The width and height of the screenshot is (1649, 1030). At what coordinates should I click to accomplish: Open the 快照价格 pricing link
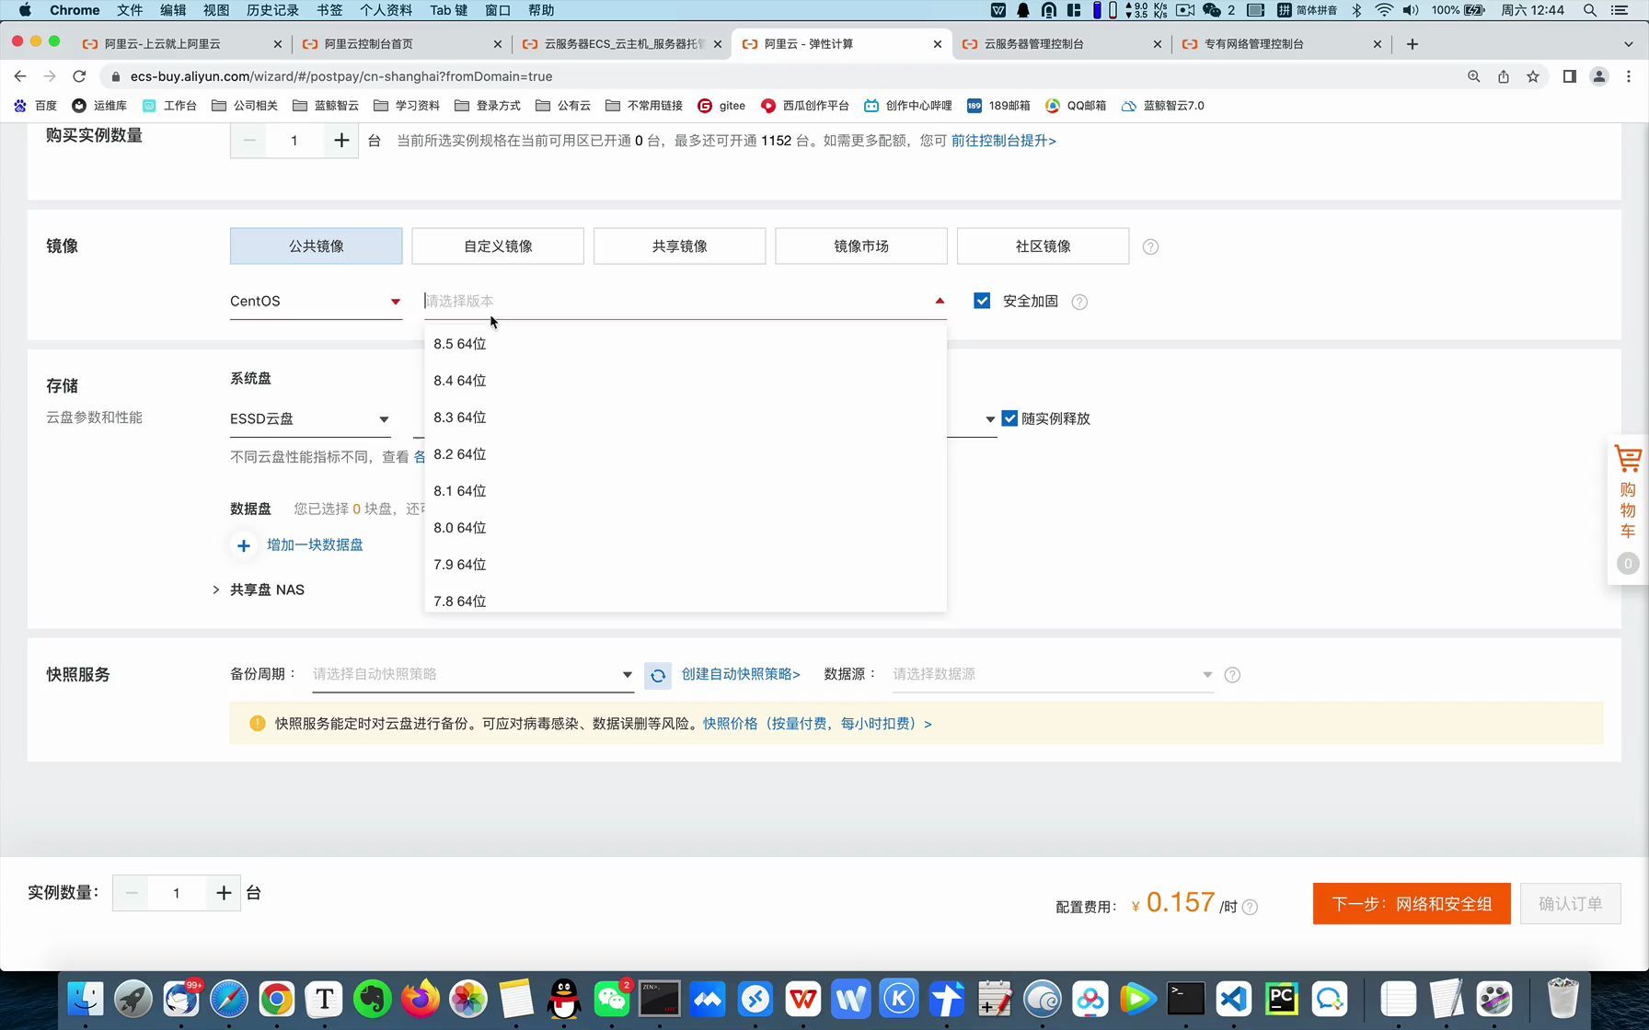tap(817, 724)
